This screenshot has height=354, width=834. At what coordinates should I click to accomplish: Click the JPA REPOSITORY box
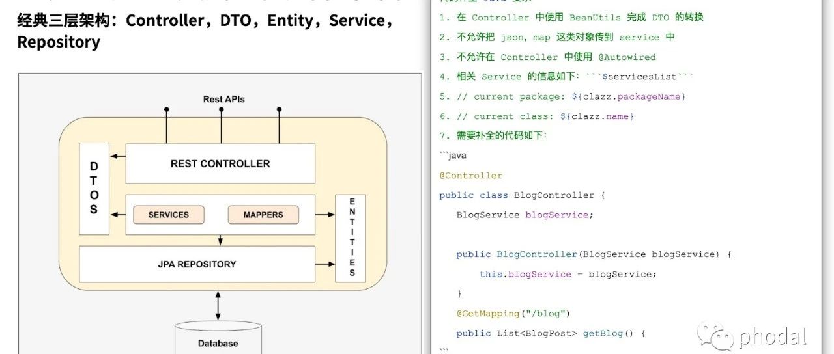tap(197, 264)
